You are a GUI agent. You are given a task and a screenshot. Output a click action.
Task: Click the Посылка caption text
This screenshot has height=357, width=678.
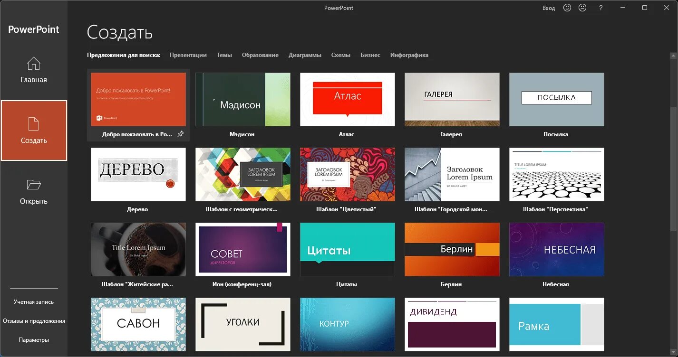556,134
